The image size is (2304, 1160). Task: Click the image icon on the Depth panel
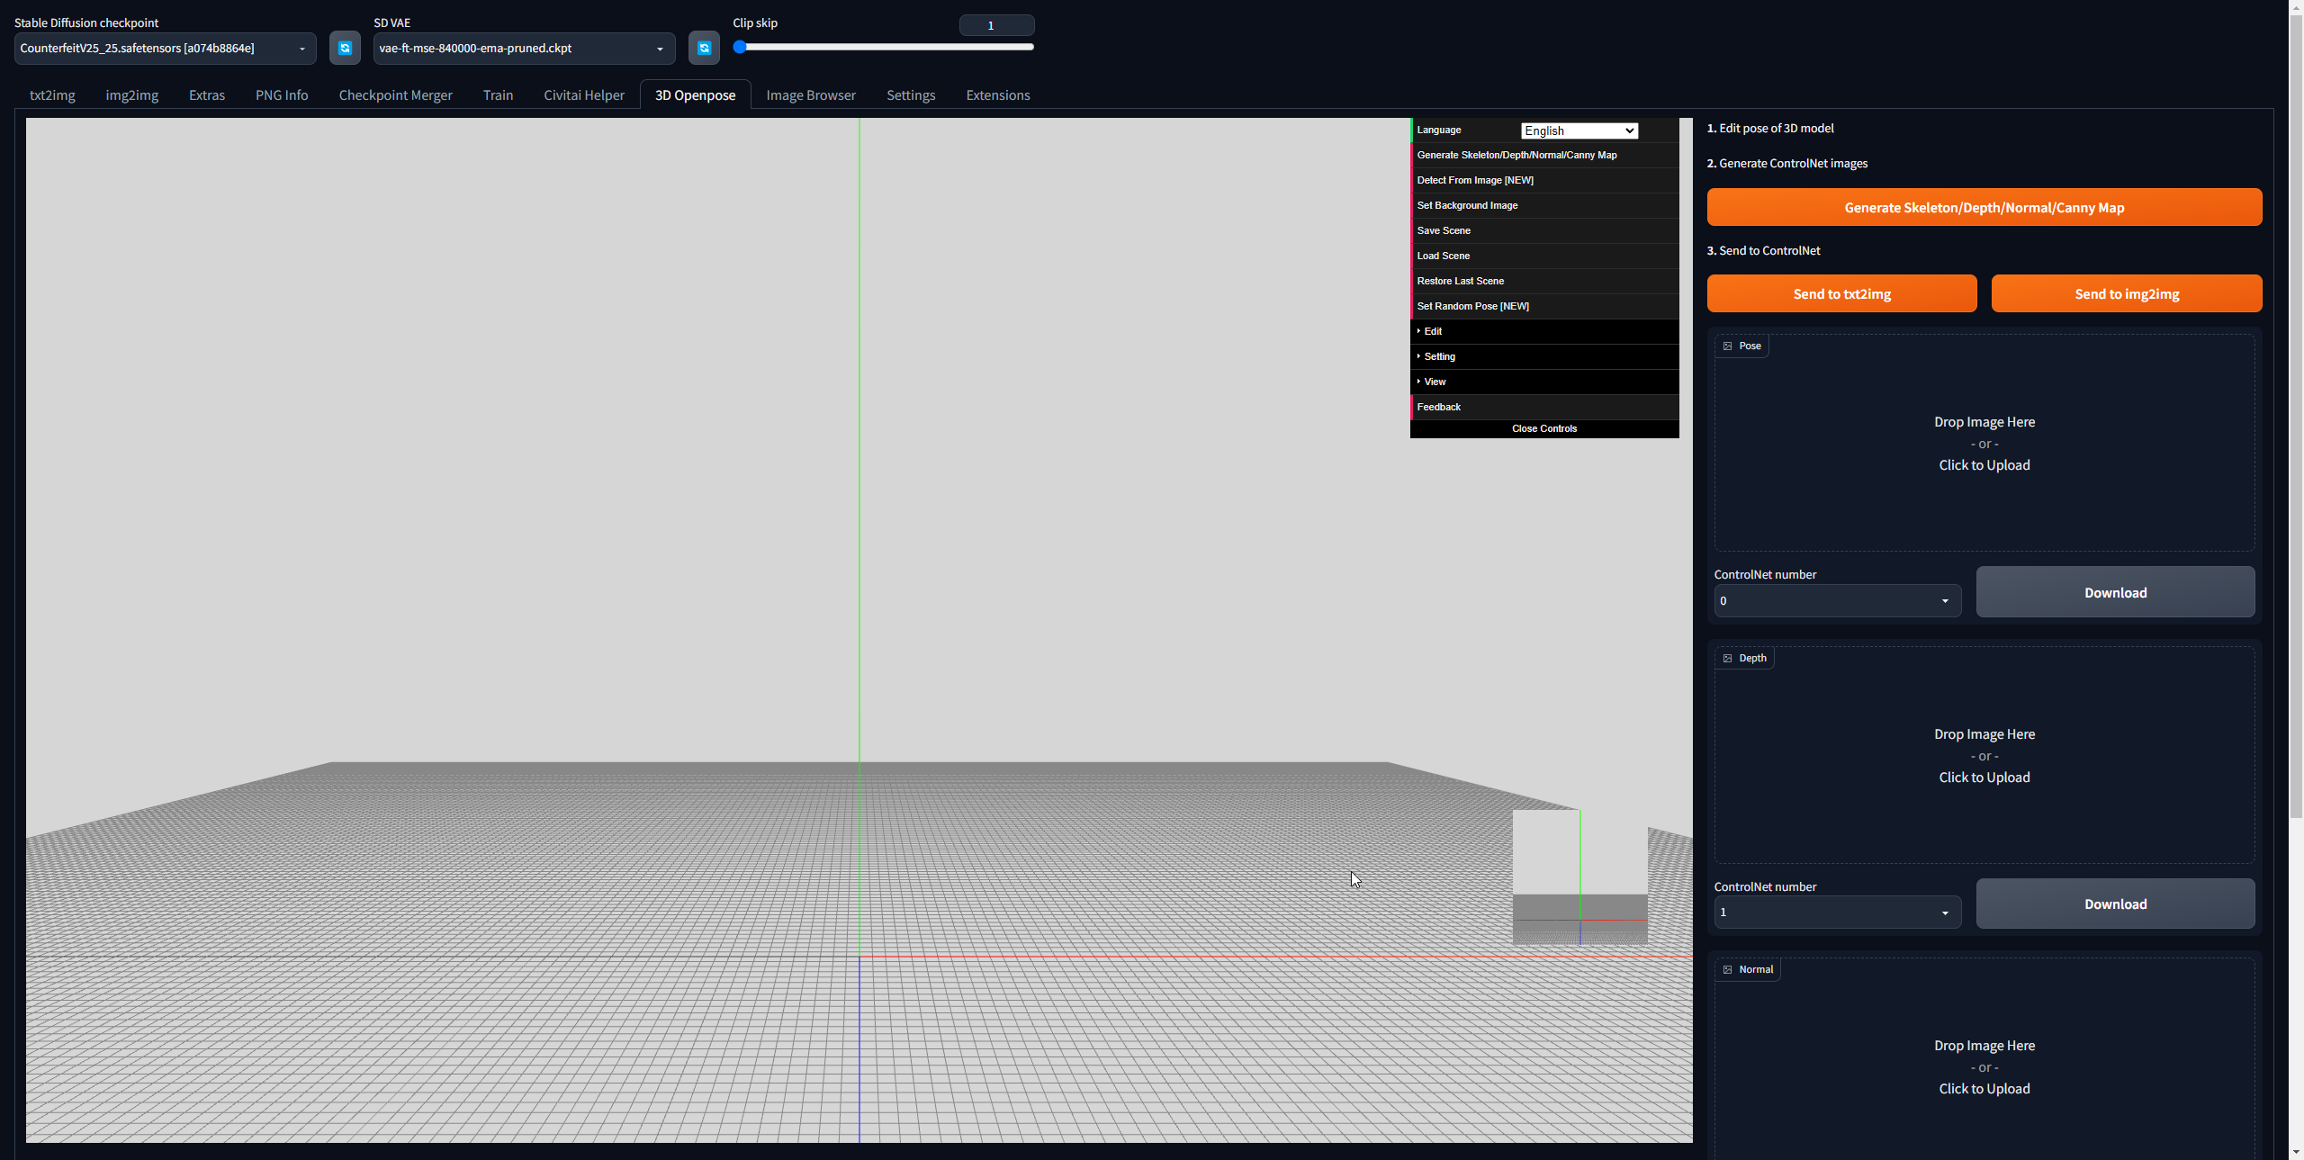[1726, 658]
